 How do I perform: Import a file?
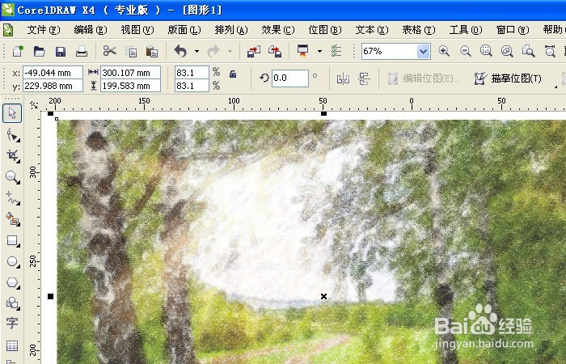[253, 51]
